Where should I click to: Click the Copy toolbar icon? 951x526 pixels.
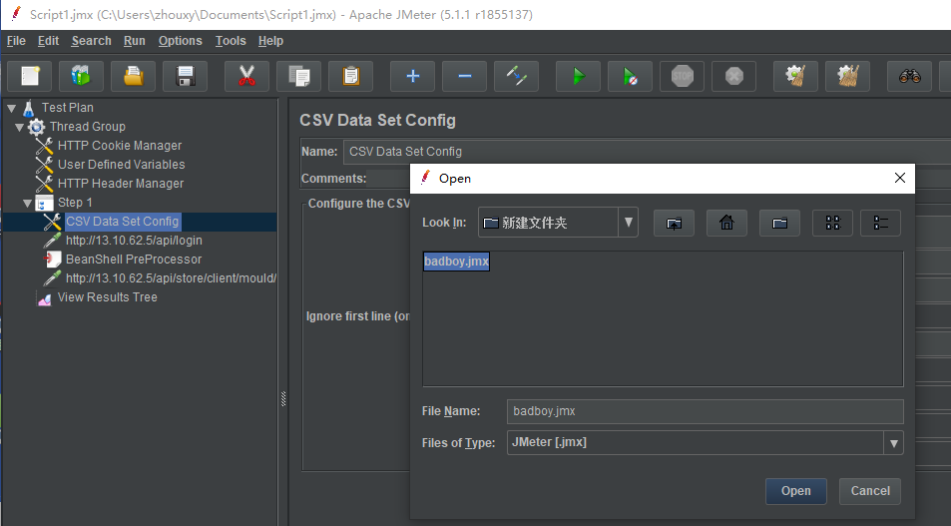coord(299,77)
